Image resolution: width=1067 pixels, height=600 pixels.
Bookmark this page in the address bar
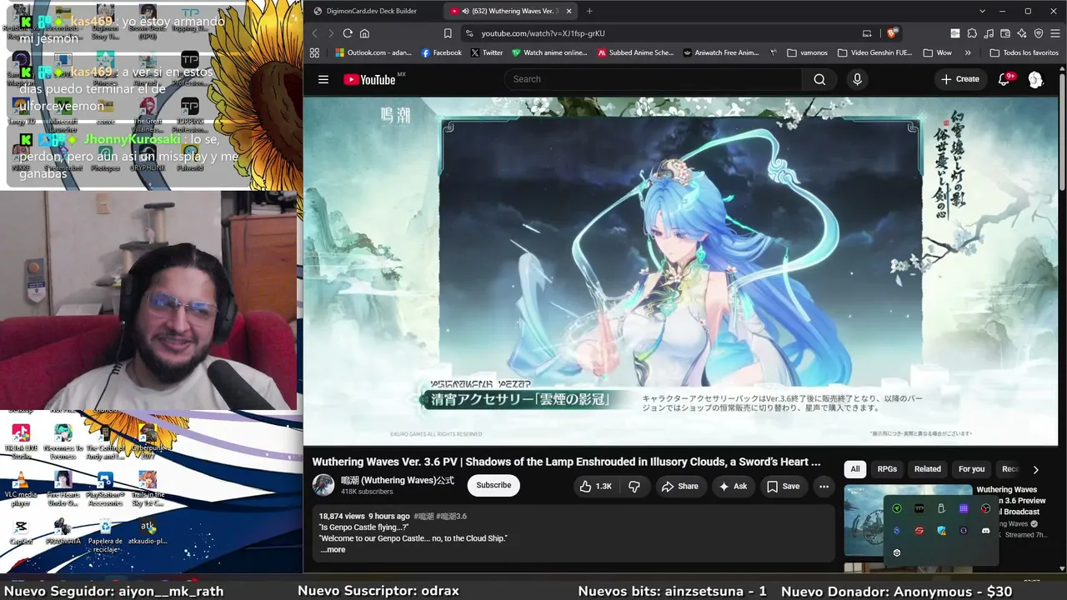(448, 33)
